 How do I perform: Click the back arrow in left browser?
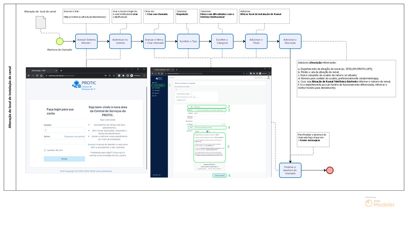[x=30, y=75]
